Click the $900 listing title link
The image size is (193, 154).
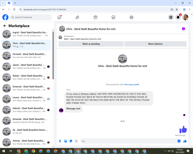coord(83,39)
